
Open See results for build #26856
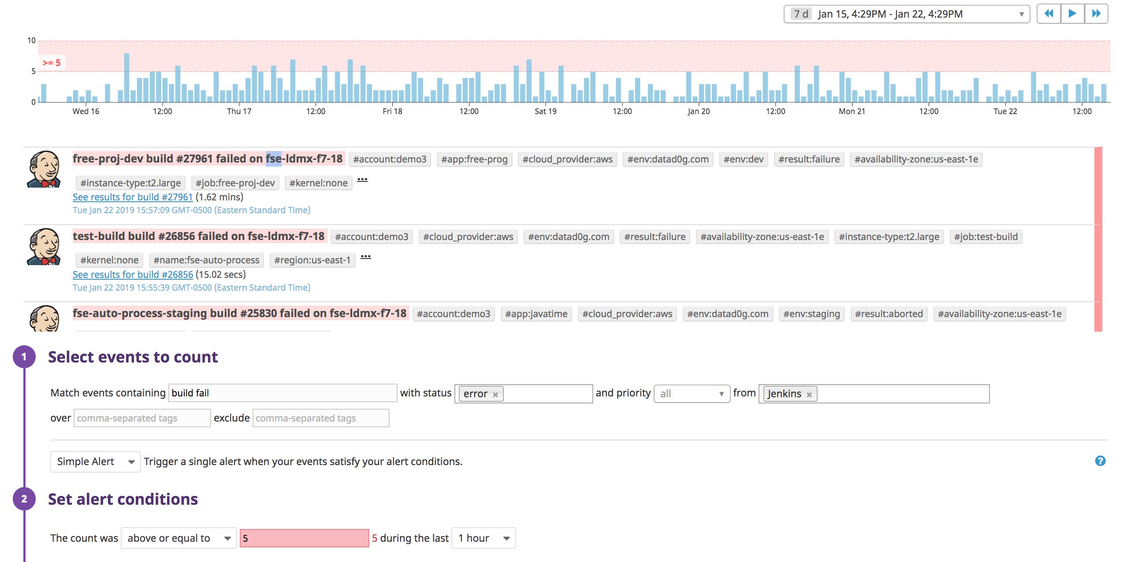point(133,274)
